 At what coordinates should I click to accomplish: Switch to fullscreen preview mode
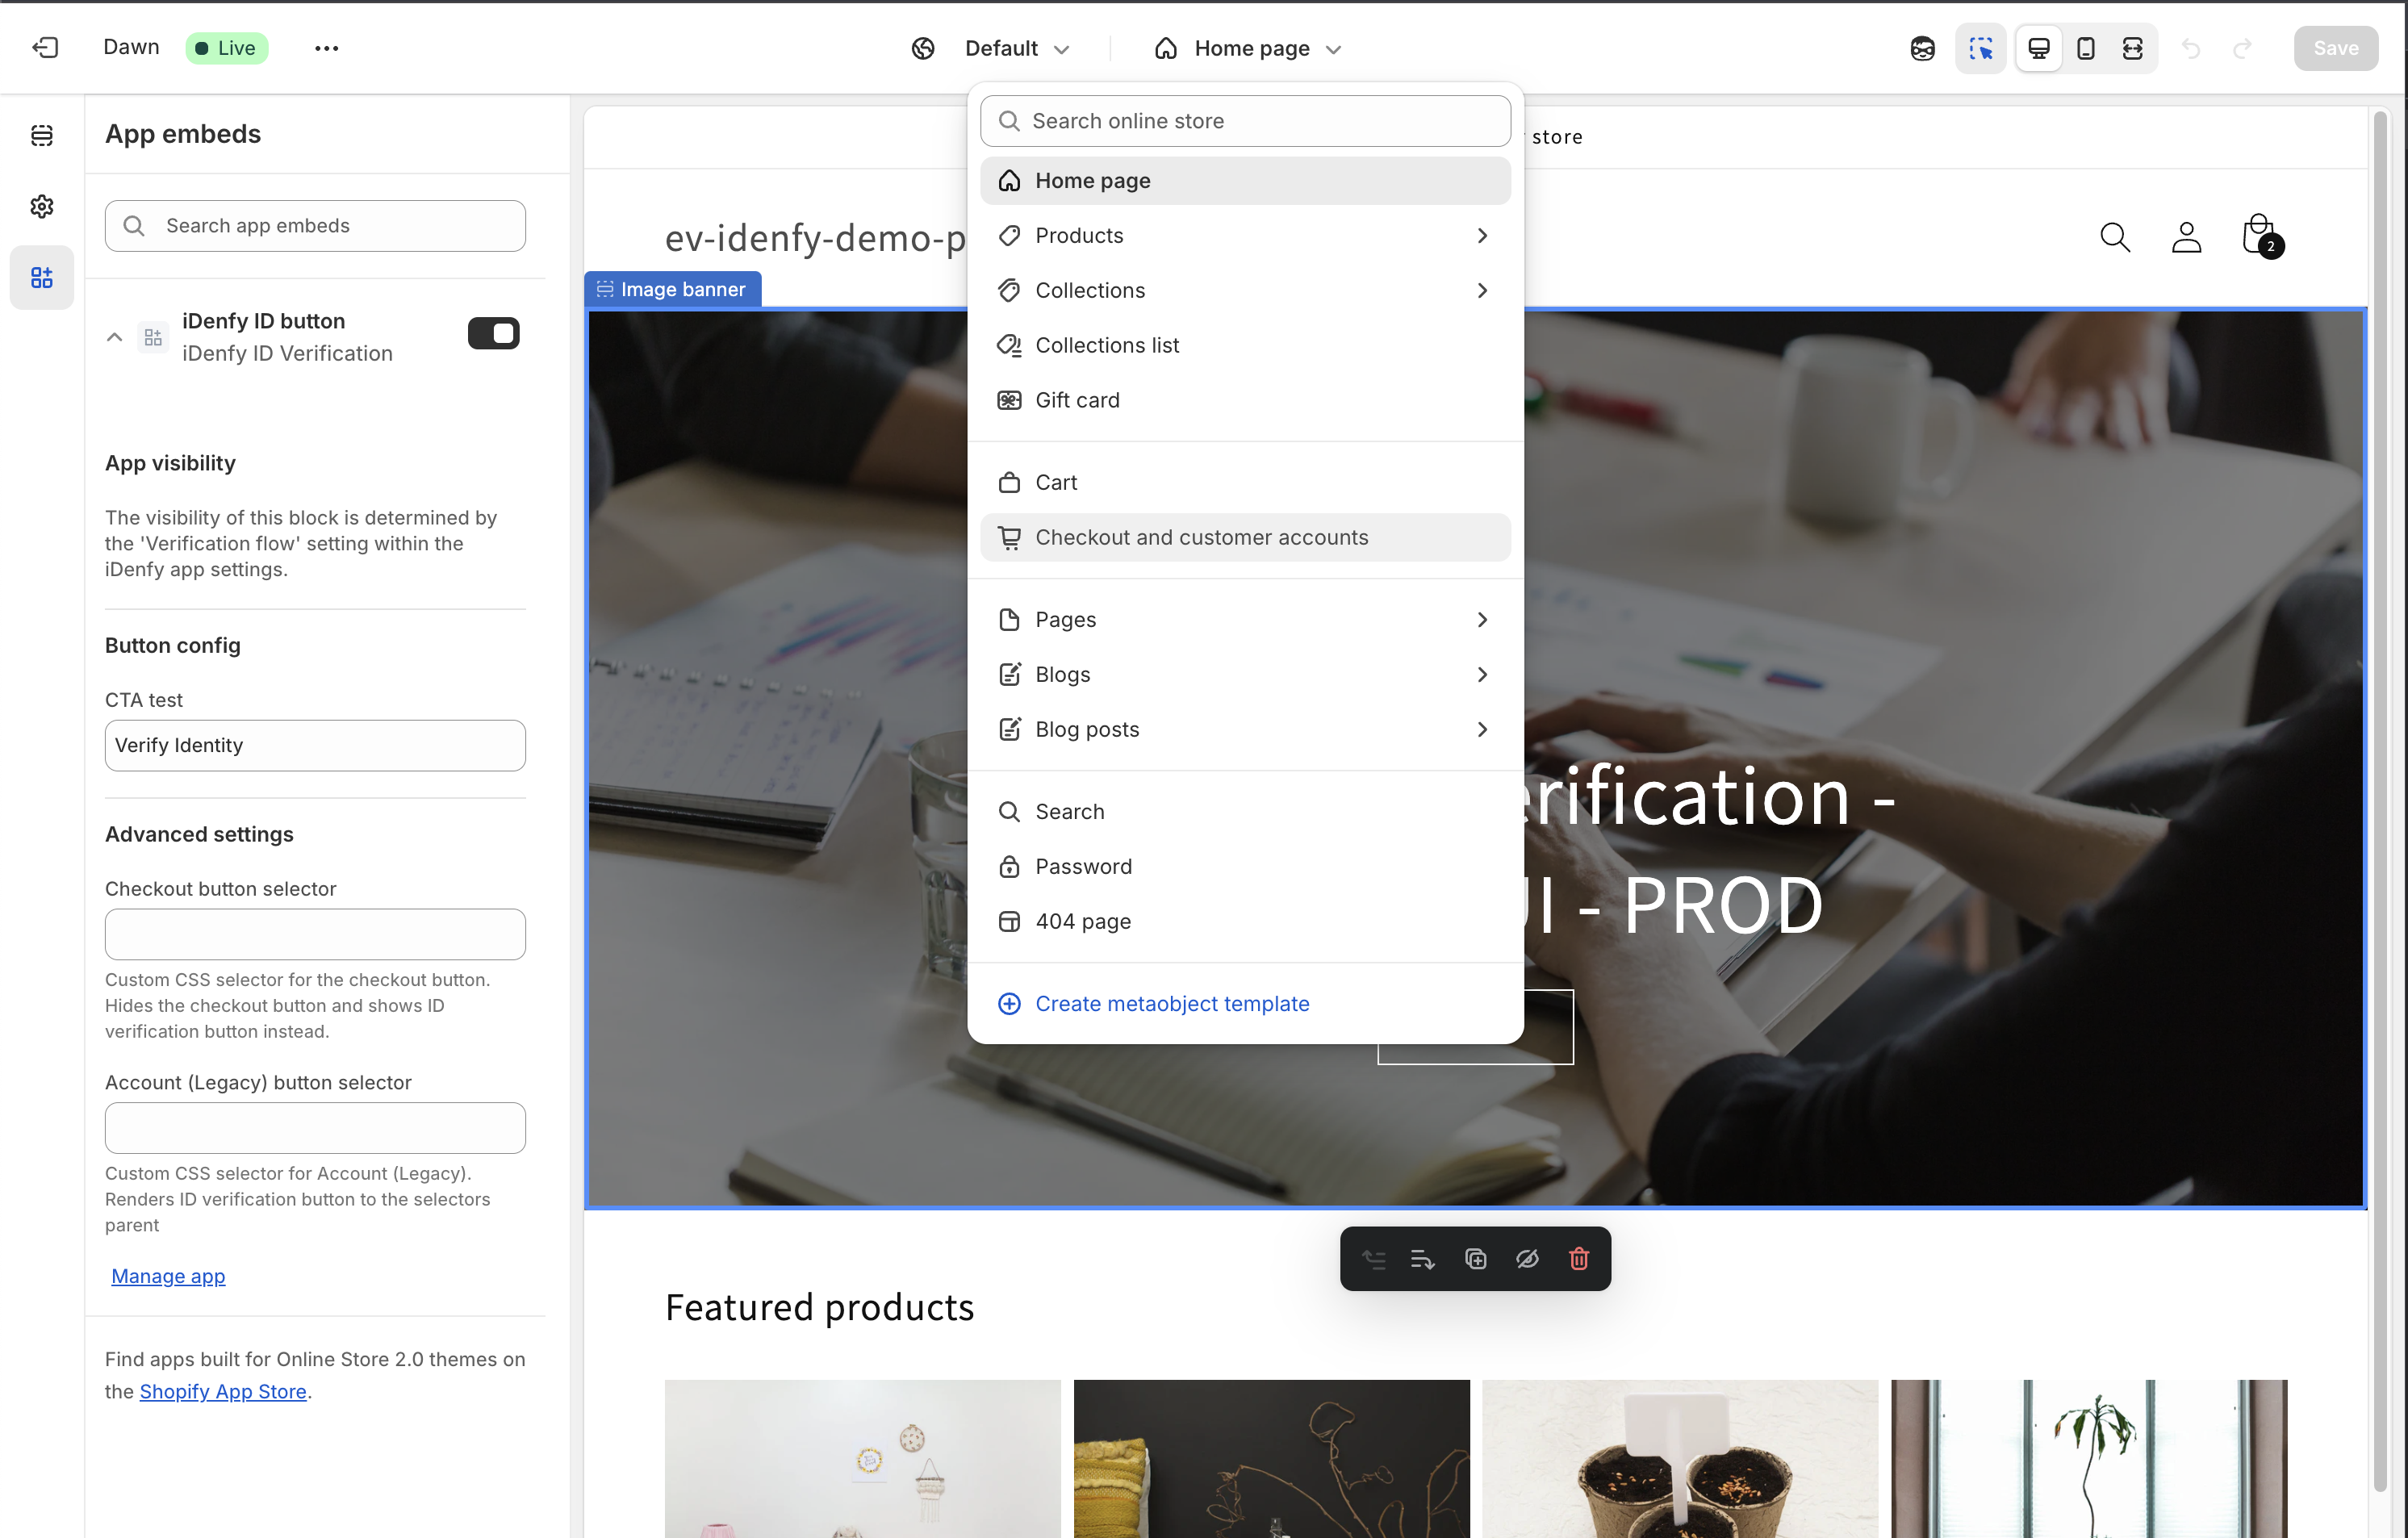[2133, 47]
